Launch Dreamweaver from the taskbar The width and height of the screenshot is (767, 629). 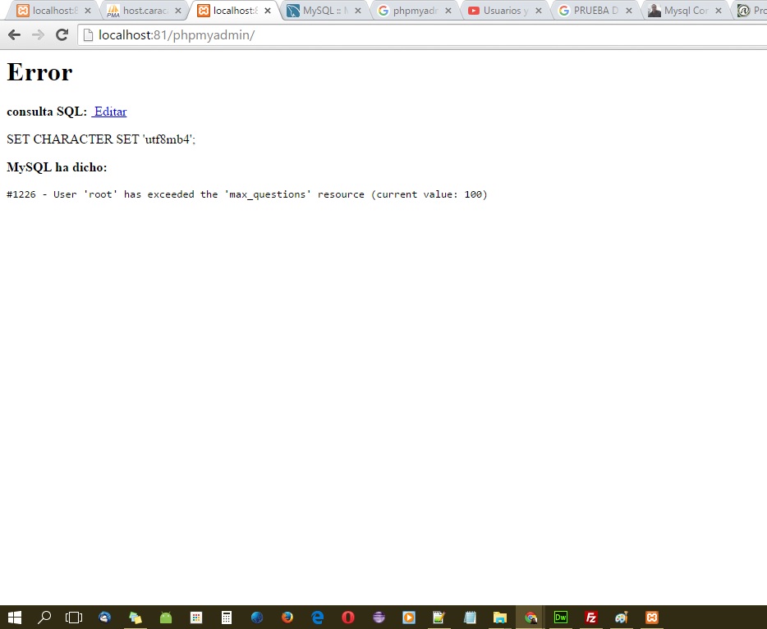coord(561,618)
